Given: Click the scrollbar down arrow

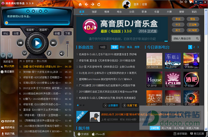Looking at the screenshot, I should (206, 129).
